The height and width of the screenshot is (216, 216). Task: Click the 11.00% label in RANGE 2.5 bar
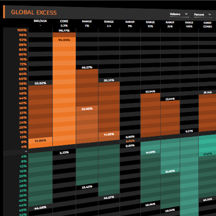click(x=109, y=134)
